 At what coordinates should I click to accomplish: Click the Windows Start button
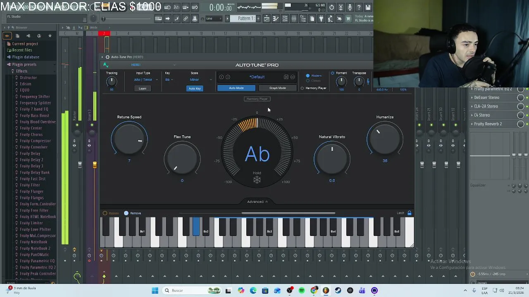pos(155,290)
